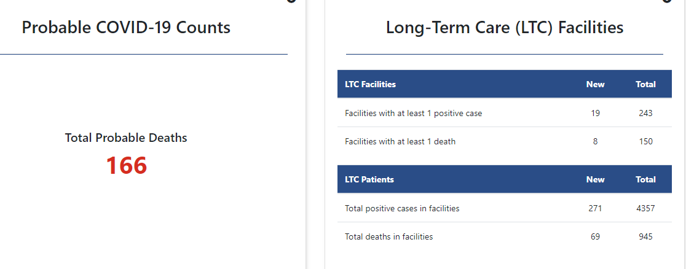Click the LTC Patients table header

point(369,179)
